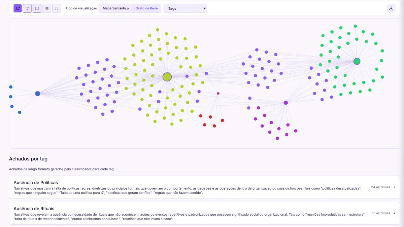The image size is (404, 227).
Task: Download the graph using the download icon
Action: click(x=391, y=8)
